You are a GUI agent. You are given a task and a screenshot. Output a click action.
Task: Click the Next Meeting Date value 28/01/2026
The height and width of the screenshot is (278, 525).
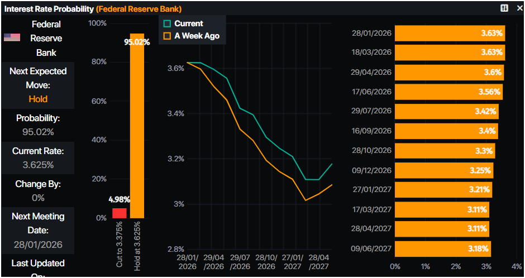tap(38, 245)
